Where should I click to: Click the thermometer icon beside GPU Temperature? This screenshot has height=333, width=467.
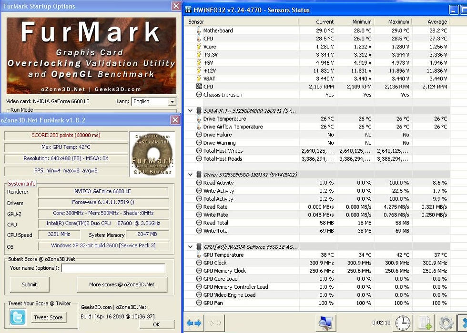[x=199, y=255]
